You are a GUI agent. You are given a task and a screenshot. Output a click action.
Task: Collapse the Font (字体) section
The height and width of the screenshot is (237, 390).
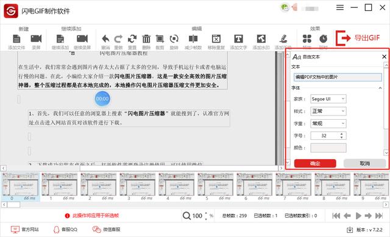tap(380, 88)
